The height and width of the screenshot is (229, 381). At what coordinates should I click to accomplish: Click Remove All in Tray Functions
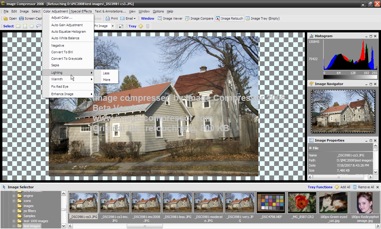pyautogui.click(x=363, y=187)
